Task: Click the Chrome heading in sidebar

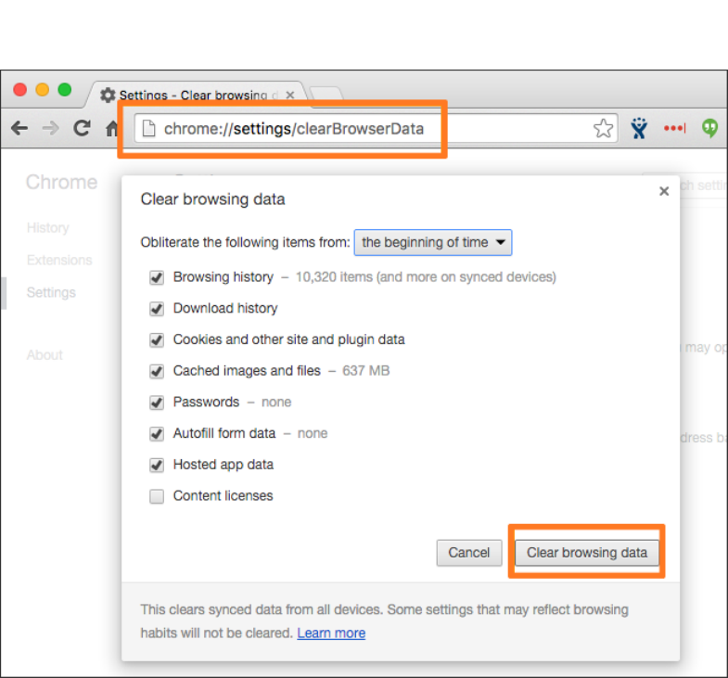Action: [x=62, y=182]
